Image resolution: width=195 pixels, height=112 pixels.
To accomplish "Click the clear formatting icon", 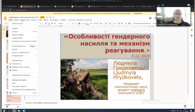I will tap(126, 24).
